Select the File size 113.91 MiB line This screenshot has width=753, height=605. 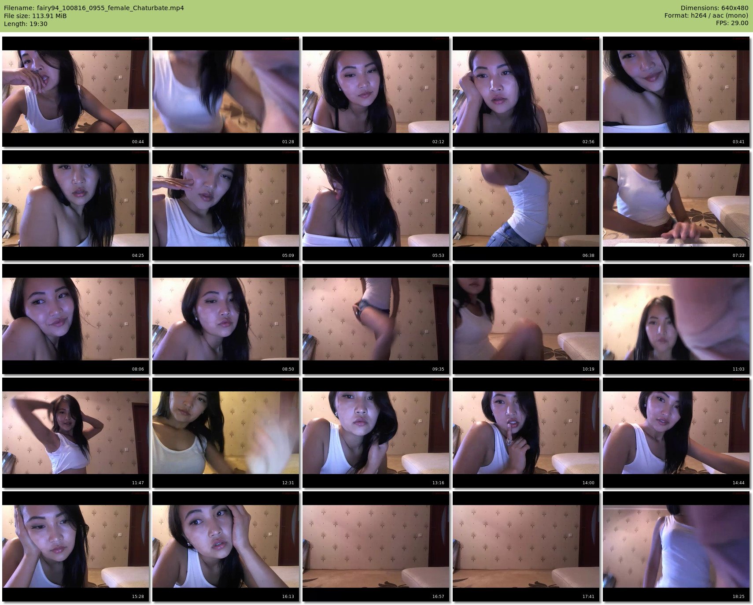(x=35, y=16)
